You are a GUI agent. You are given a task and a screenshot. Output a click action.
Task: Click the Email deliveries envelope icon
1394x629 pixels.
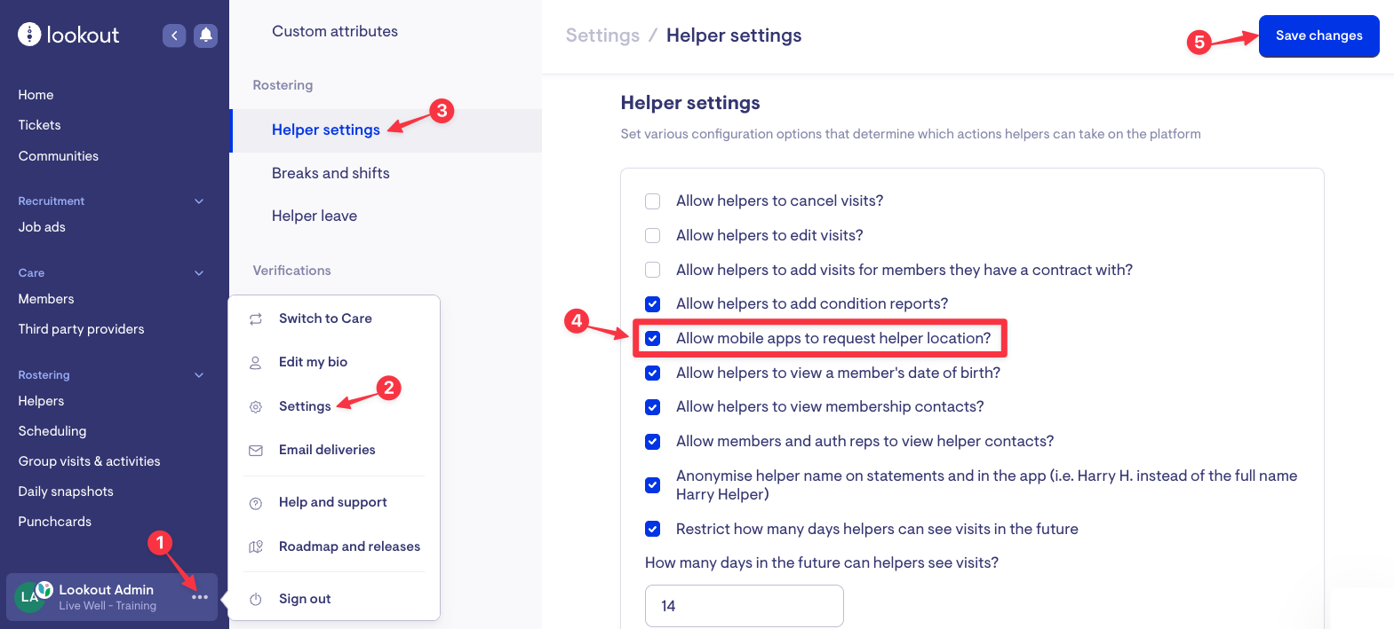click(x=256, y=451)
